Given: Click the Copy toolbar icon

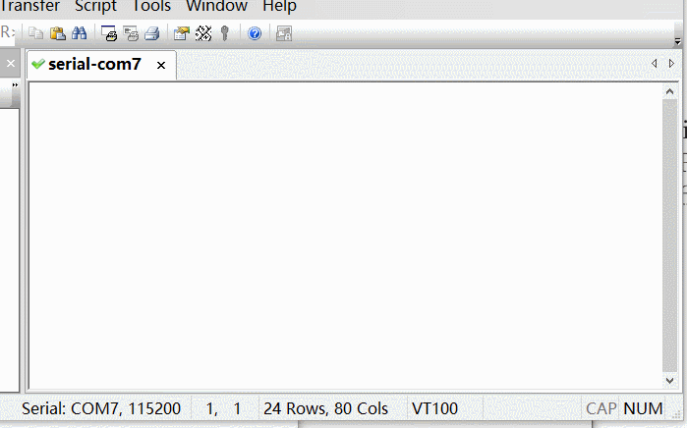Looking at the screenshot, I should (36, 33).
